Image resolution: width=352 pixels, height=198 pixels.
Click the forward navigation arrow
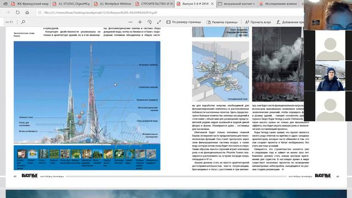(8, 13)
